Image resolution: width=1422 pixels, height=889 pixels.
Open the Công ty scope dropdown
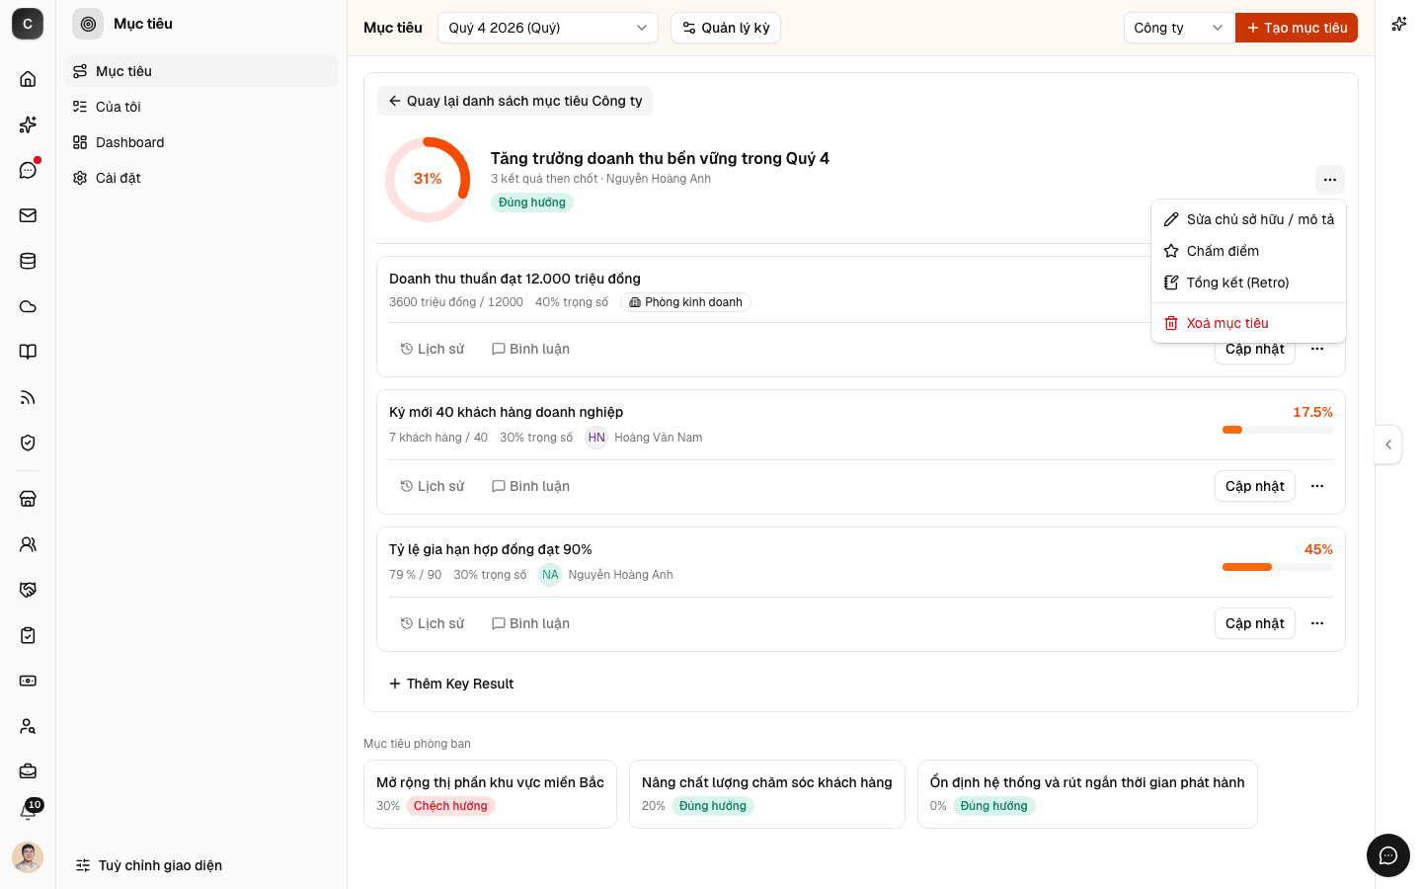(x=1179, y=28)
